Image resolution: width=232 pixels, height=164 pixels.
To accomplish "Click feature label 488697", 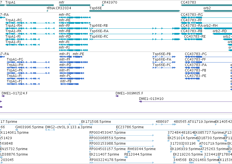I will point(162,122).
